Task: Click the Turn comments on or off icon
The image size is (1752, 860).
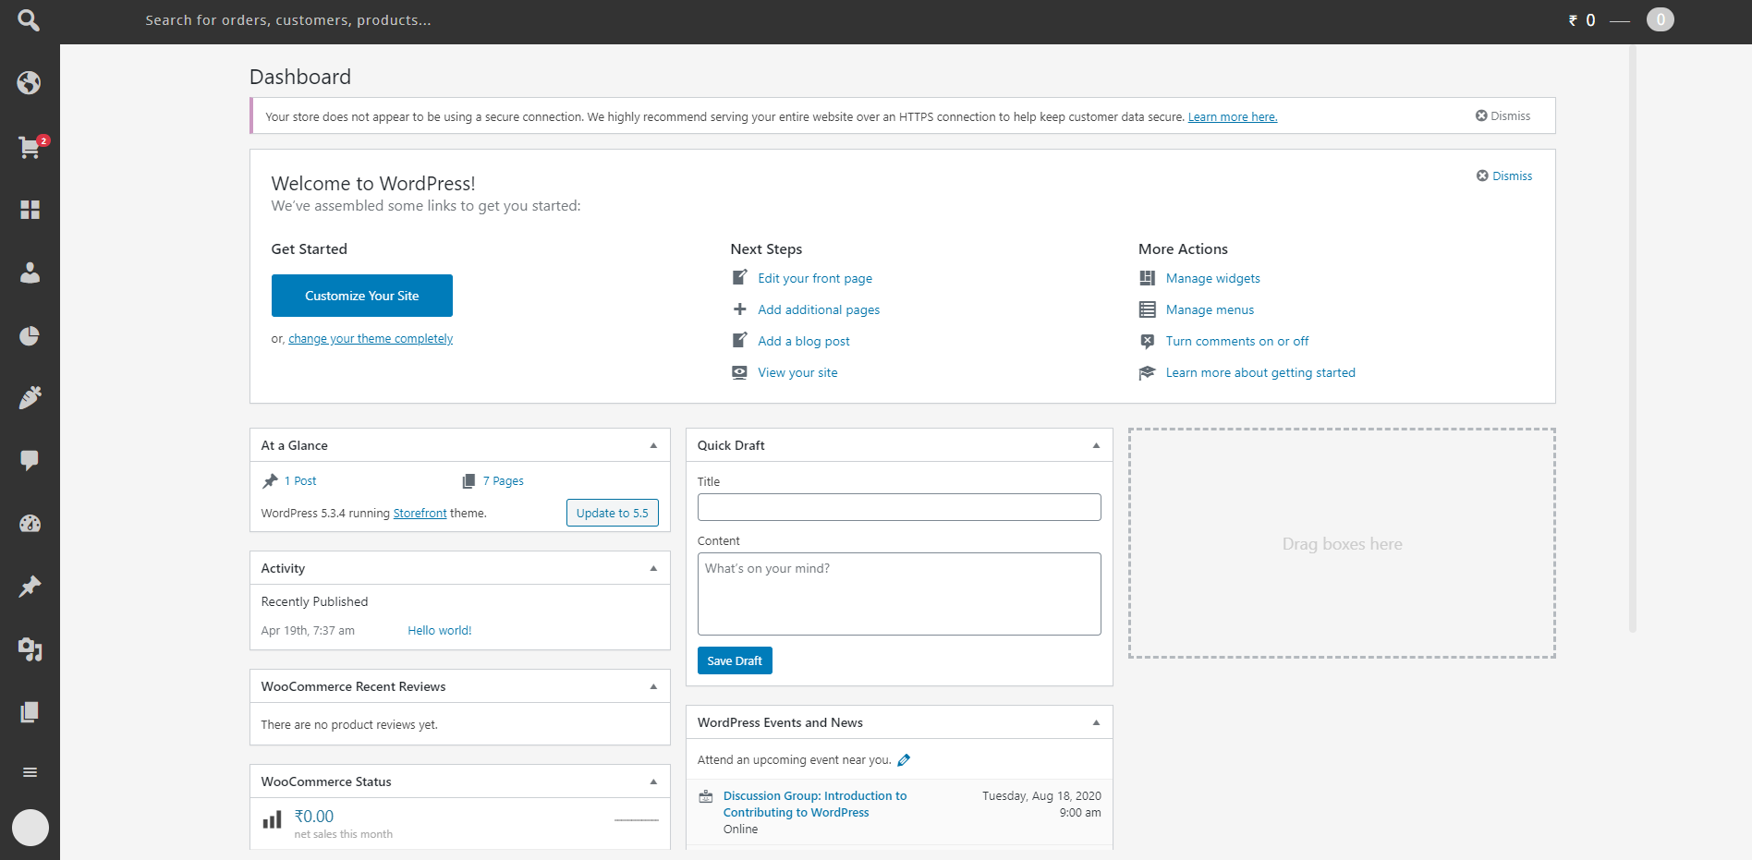Action: 1148,341
